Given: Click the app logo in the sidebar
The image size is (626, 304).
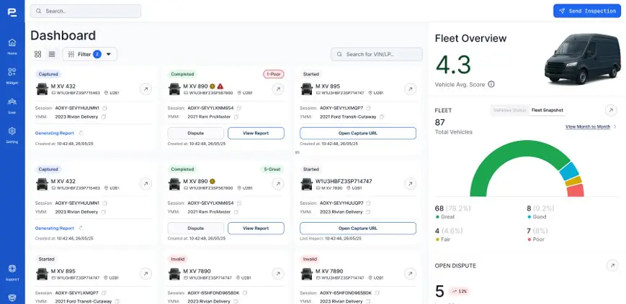Looking at the screenshot, I should (x=12, y=12).
